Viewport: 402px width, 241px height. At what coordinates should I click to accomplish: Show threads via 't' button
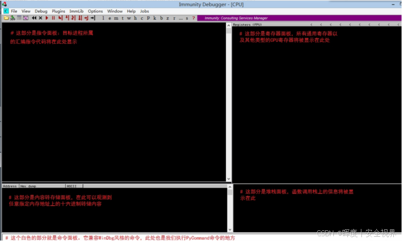pyautogui.click(x=122, y=18)
